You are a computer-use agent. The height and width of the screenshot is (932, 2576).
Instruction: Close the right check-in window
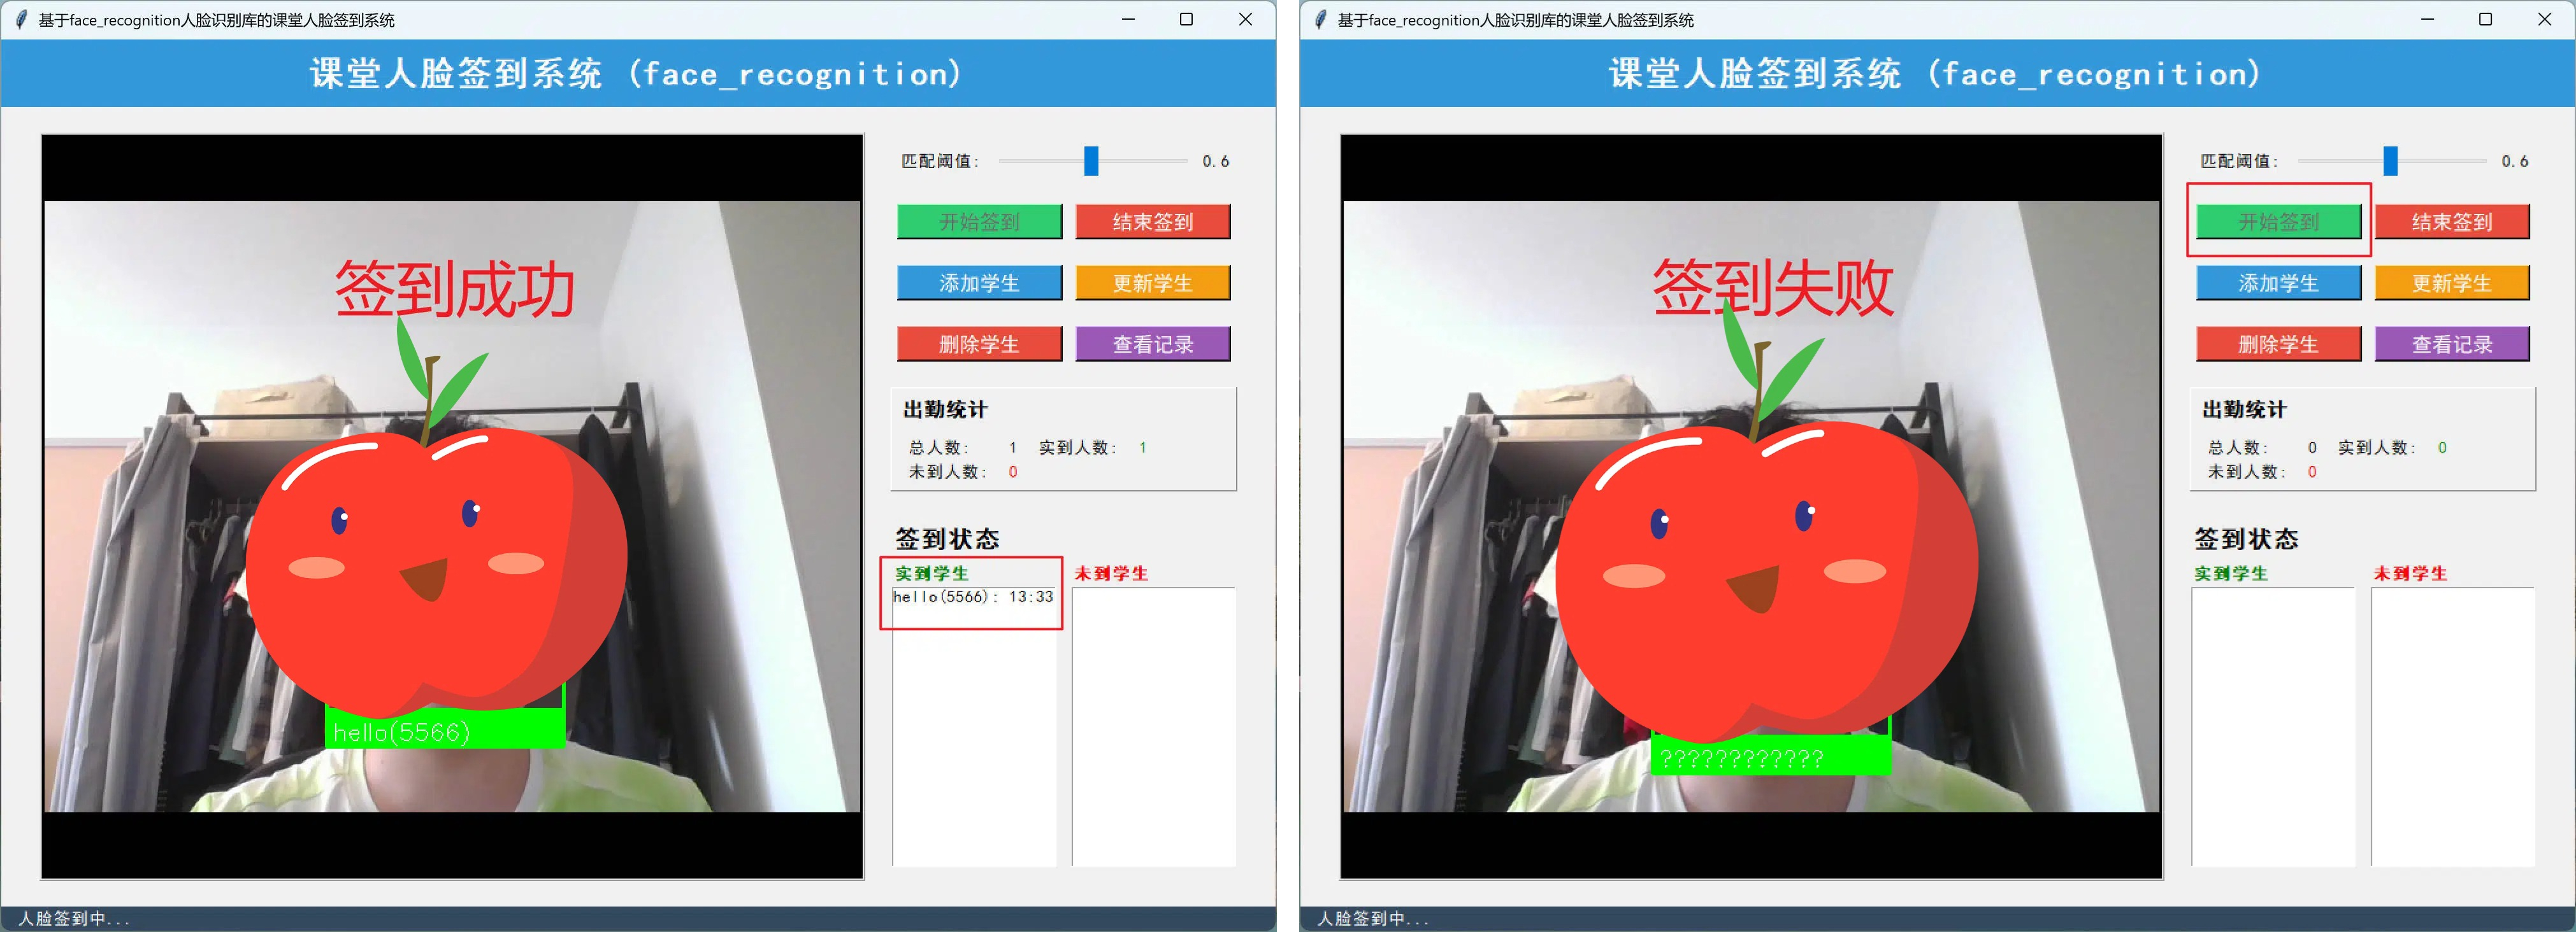[x=2545, y=19]
